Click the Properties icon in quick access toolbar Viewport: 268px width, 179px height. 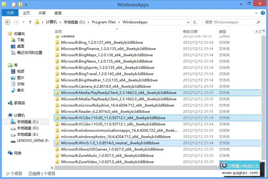[14, 5]
